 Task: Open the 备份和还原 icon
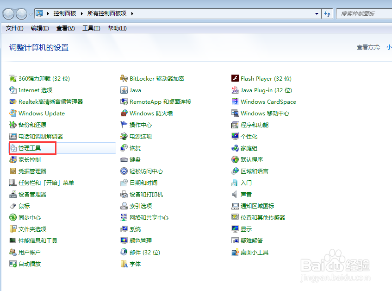13,125
